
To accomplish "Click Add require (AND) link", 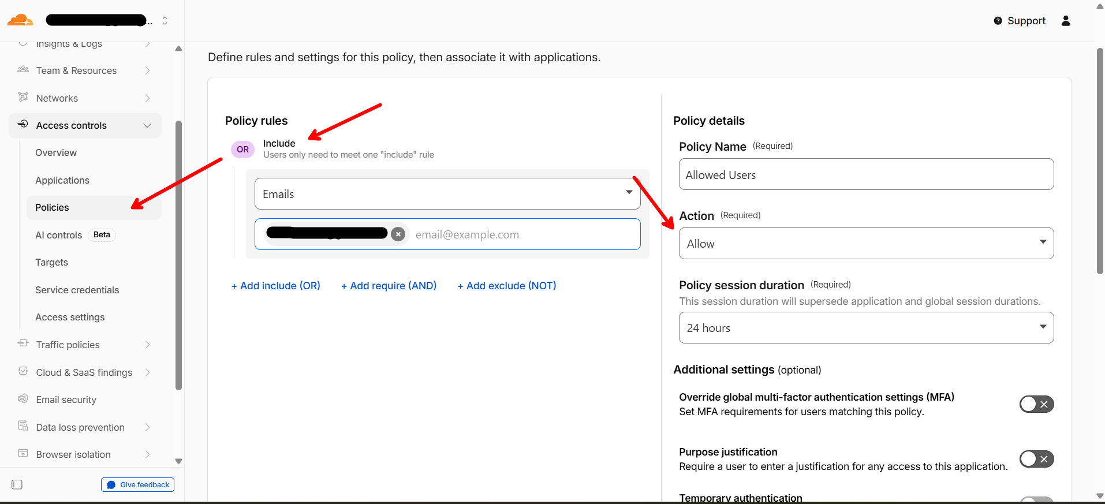I will tap(389, 286).
